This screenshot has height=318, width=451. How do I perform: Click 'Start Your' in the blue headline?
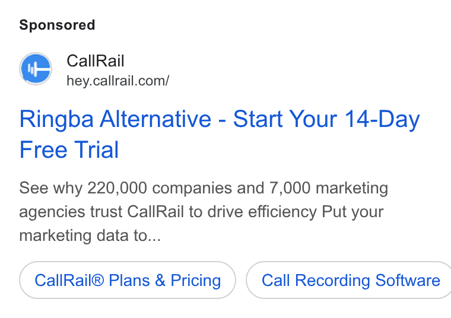[285, 119]
